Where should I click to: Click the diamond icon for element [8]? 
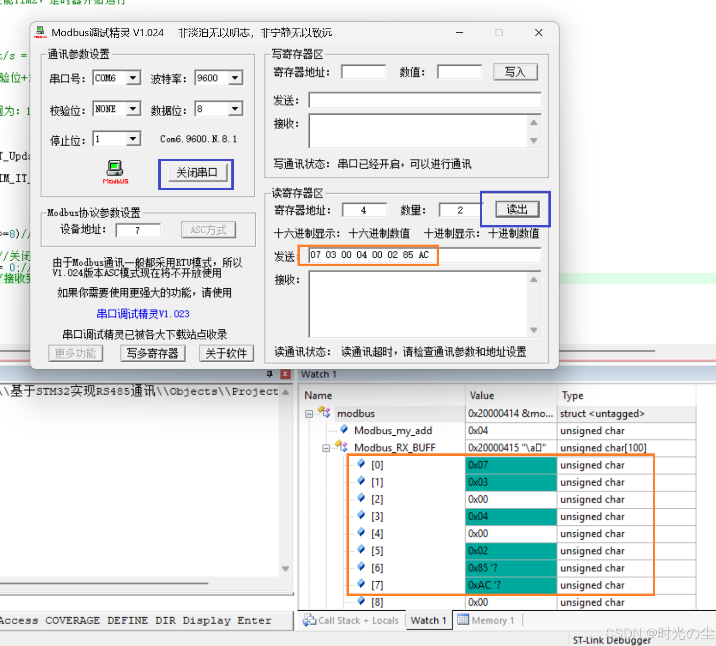pyautogui.click(x=361, y=601)
